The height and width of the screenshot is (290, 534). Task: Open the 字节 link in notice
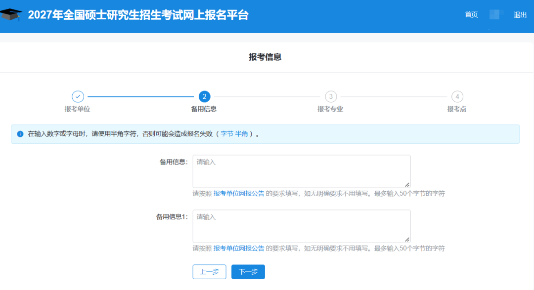click(x=227, y=134)
